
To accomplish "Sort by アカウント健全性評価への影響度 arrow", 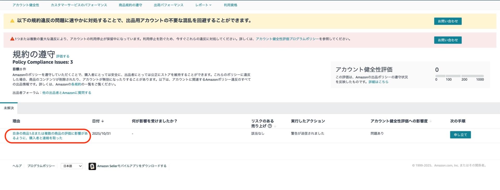I will pos(430,121).
